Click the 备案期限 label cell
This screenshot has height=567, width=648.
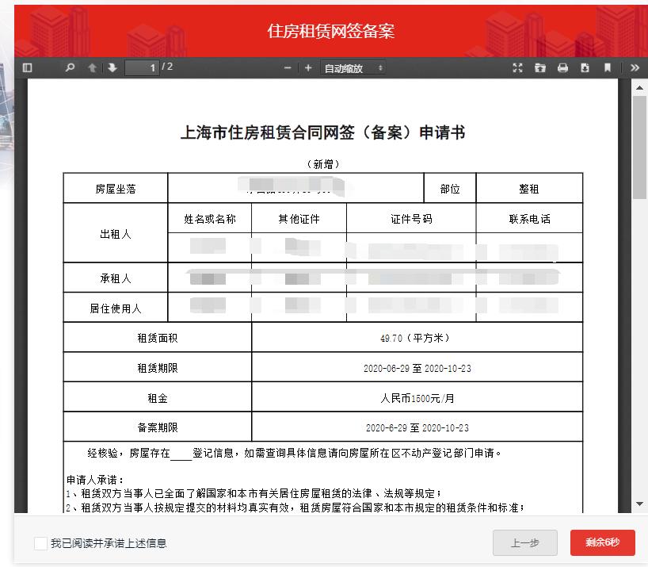click(x=158, y=427)
